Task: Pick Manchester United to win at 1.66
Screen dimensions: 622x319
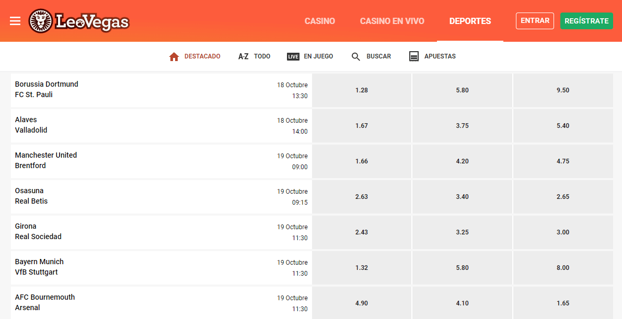Action: [x=361, y=161]
